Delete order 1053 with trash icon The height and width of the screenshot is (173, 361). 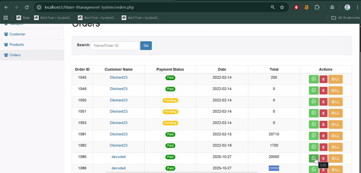[323, 125]
